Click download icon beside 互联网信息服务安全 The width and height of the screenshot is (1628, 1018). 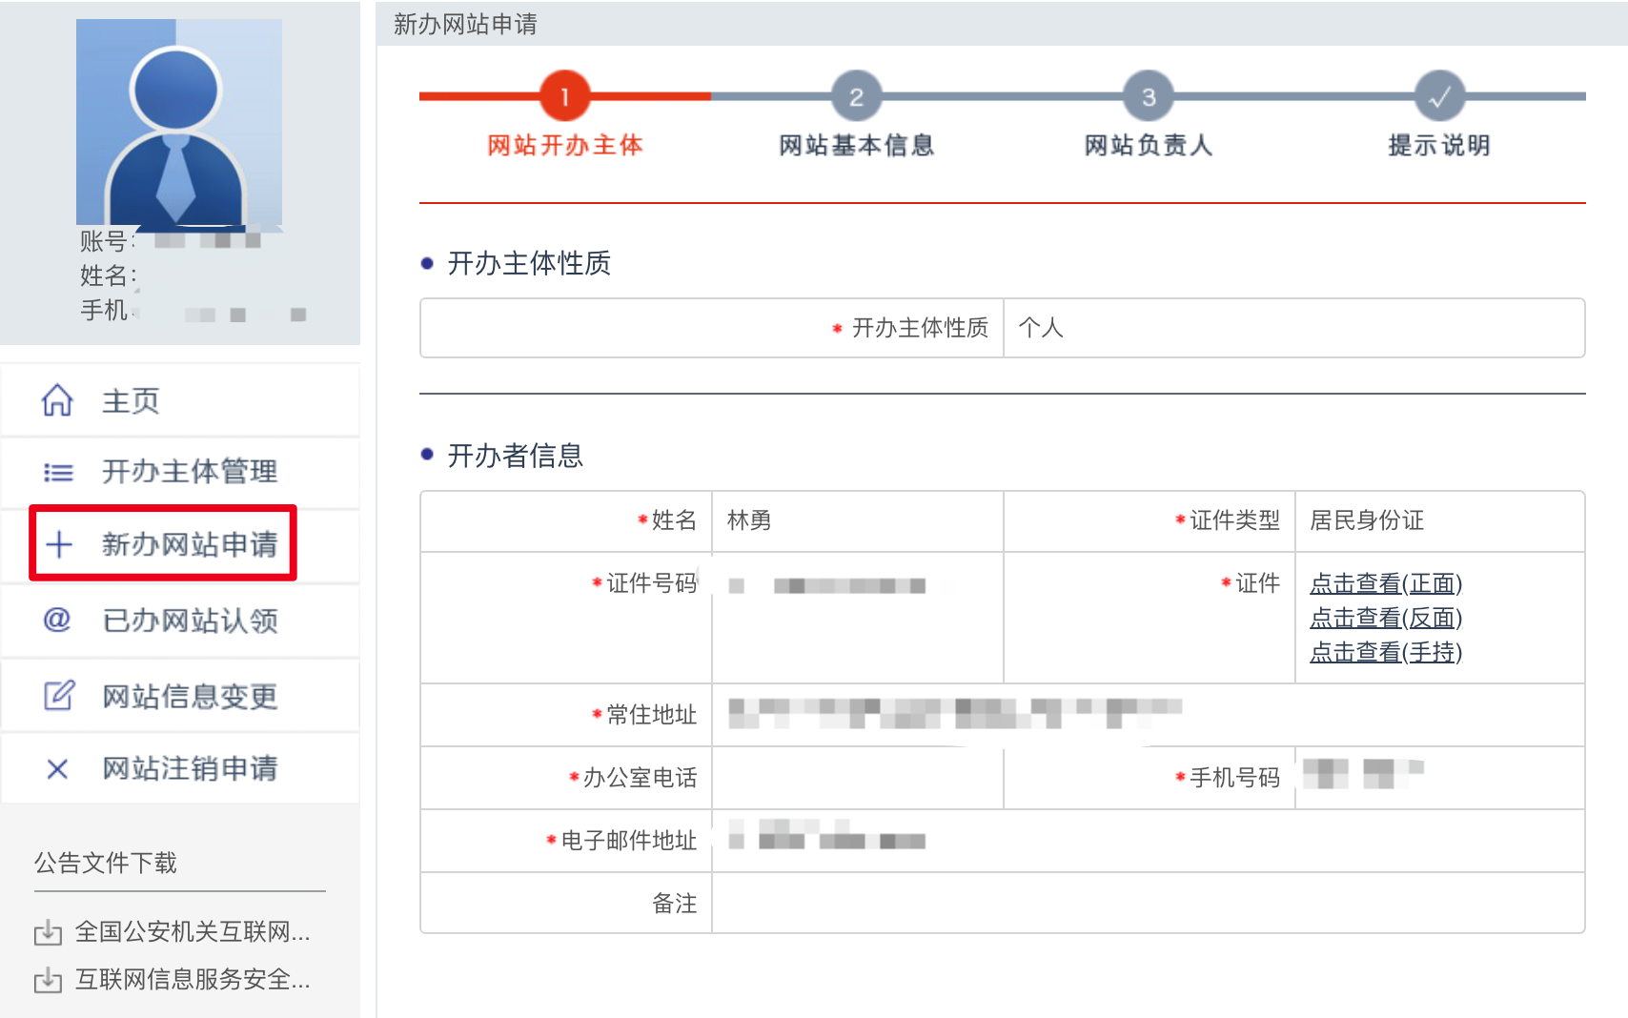pos(48,980)
